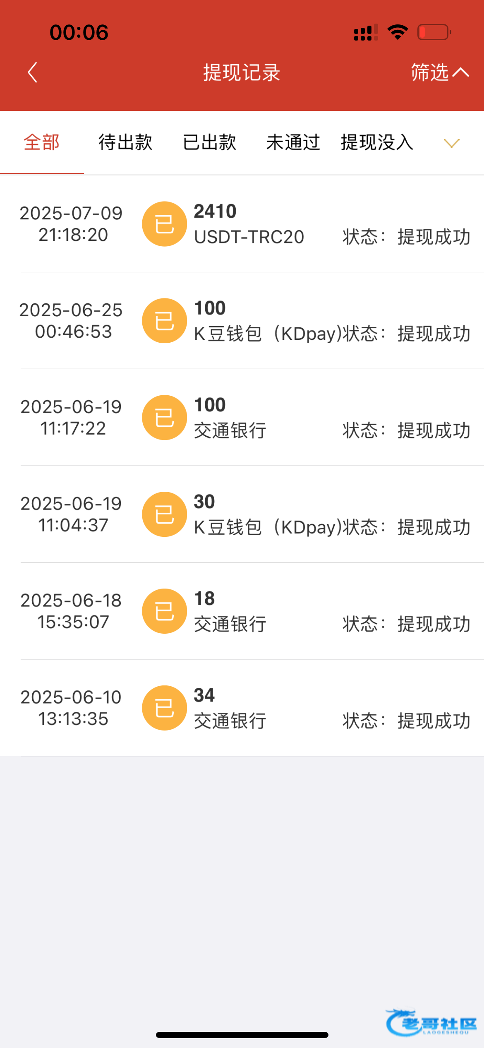Tap the 提现成功 status of 34 withdrawal
Screen dimensions: 484x1048
pyautogui.click(x=434, y=721)
